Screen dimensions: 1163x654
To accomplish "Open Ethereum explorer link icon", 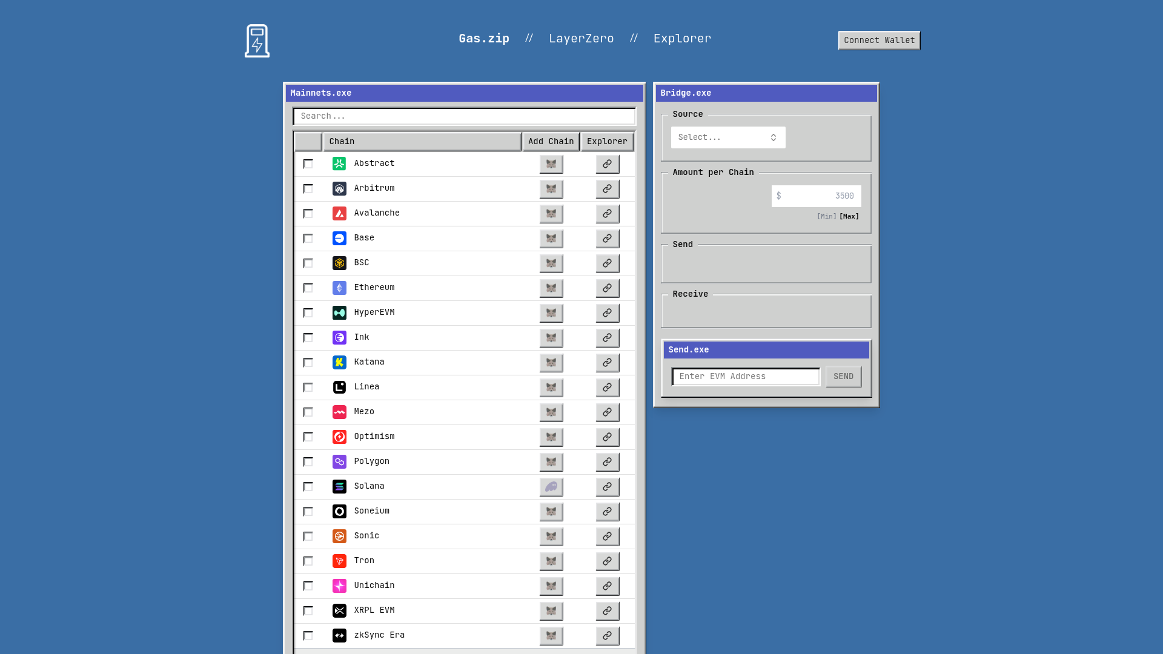I will pos(608,288).
